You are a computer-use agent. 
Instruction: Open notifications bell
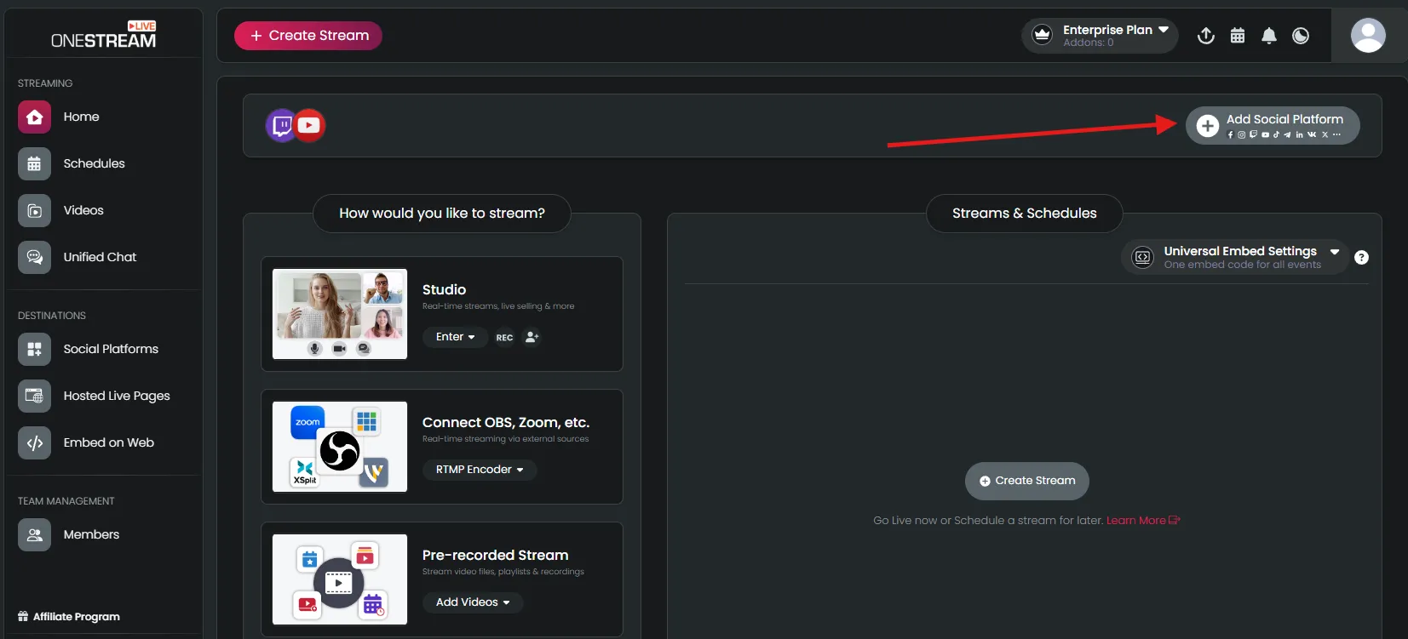tap(1269, 36)
